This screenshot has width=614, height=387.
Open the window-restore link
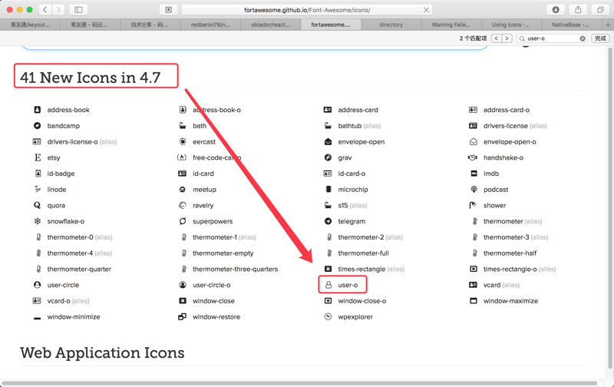click(216, 317)
